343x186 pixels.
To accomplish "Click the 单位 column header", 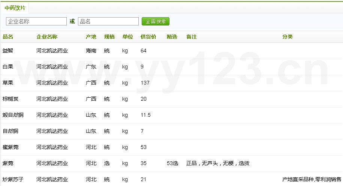I will [127, 37].
